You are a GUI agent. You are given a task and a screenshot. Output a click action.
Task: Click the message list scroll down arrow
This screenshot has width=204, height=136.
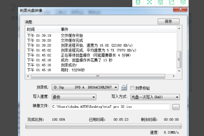click(x=179, y=71)
